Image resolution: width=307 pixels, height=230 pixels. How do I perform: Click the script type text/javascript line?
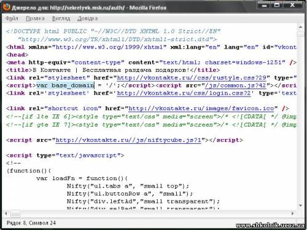pos(65,156)
